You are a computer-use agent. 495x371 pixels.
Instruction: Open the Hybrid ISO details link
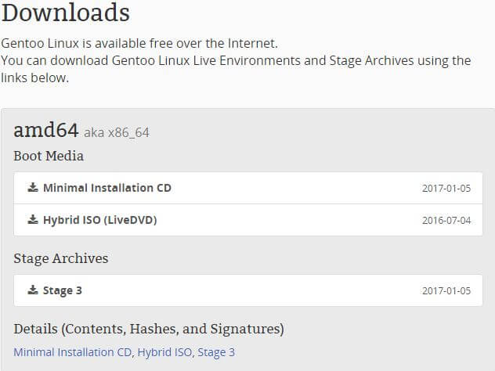164,352
